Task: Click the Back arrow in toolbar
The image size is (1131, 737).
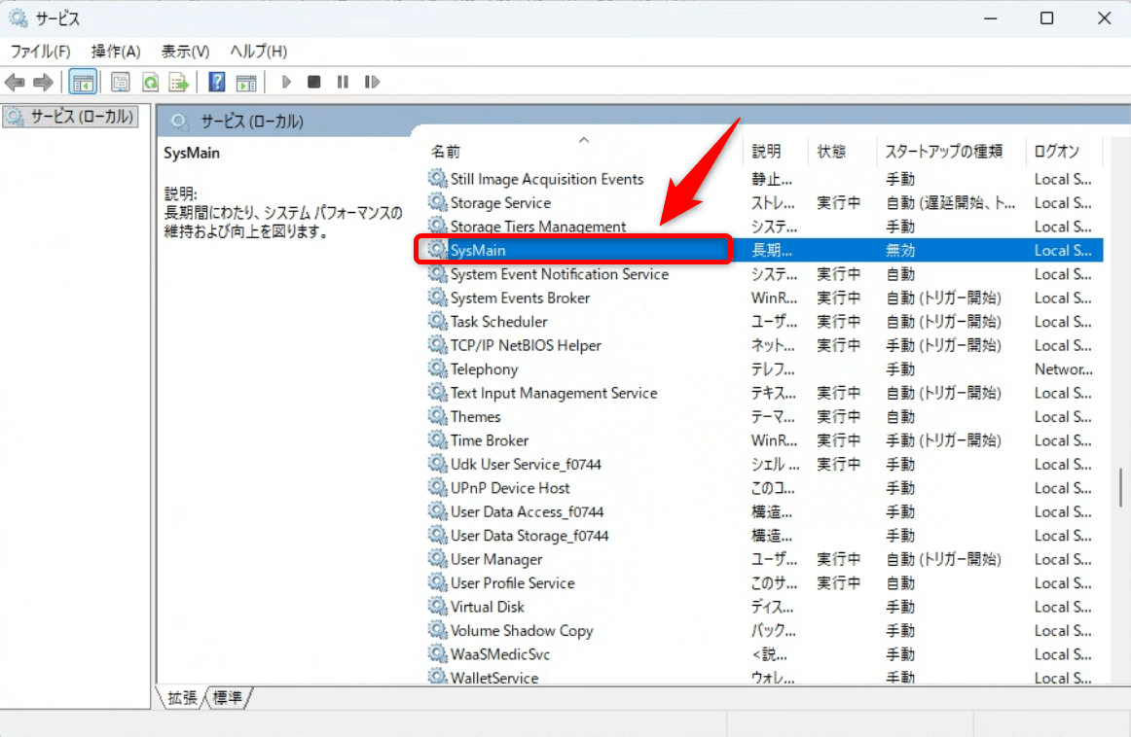Action: click(15, 82)
